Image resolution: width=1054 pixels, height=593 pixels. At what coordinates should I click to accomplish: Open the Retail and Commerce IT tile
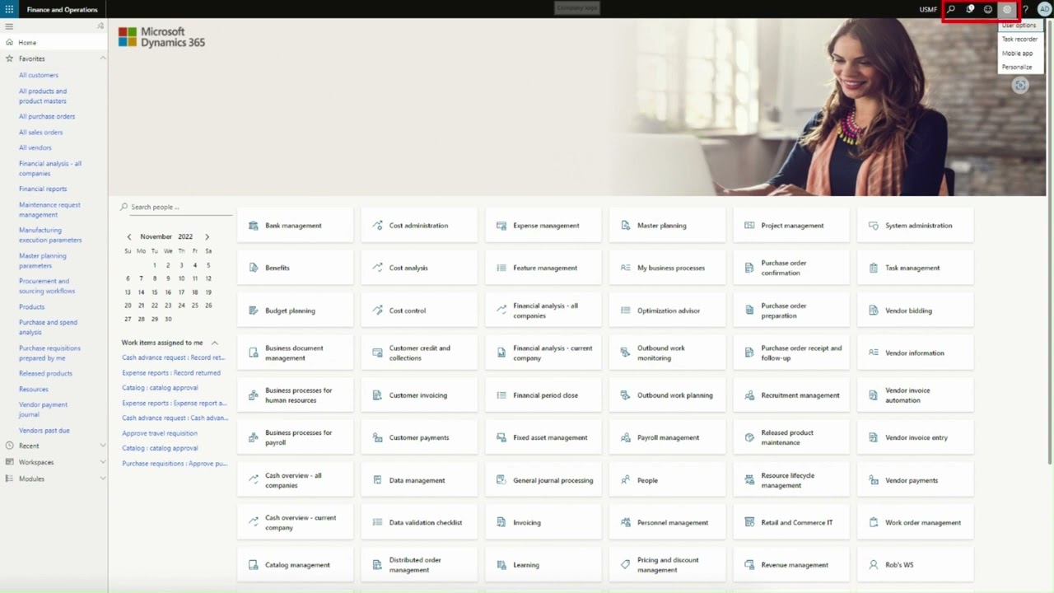pos(791,522)
